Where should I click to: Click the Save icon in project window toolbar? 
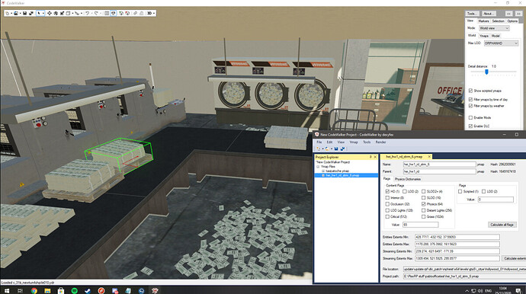click(x=336, y=149)
